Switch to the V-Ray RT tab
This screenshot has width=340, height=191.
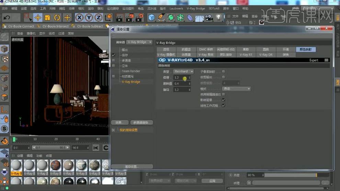click(x=246, y=55)
